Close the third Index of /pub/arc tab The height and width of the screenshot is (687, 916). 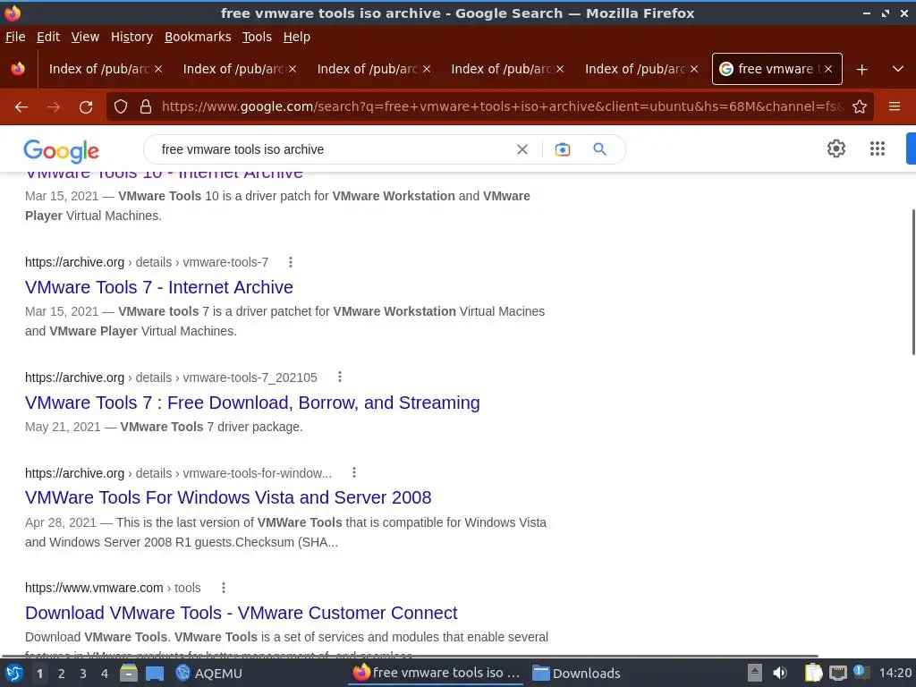point(427,69)
